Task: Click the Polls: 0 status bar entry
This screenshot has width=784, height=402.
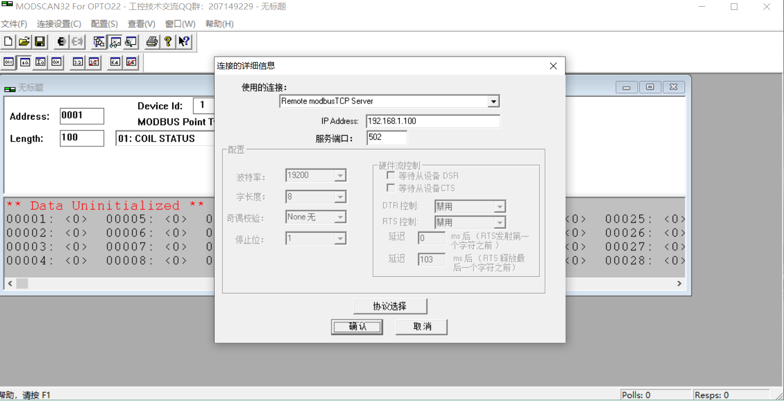Action: [x=656, y=395]
